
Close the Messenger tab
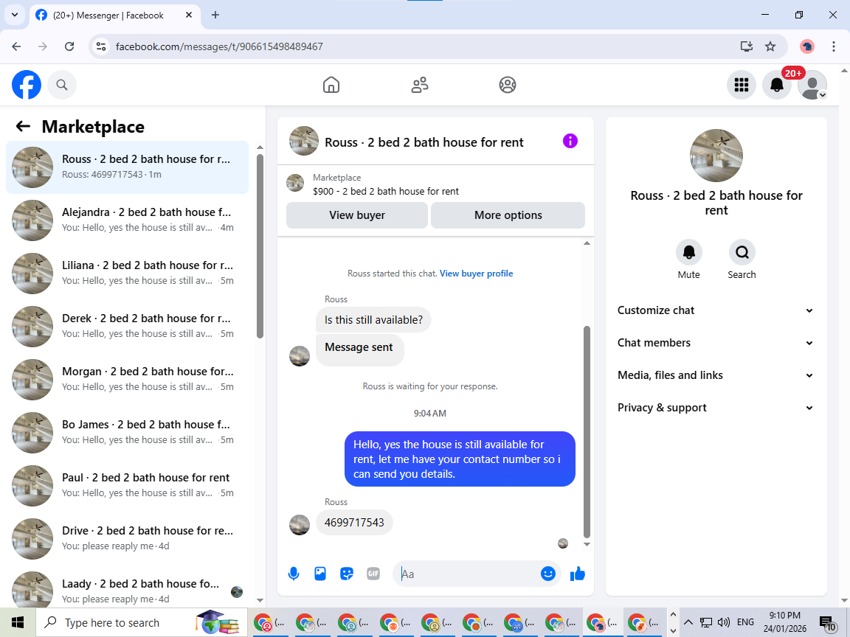tap(189, 15)
